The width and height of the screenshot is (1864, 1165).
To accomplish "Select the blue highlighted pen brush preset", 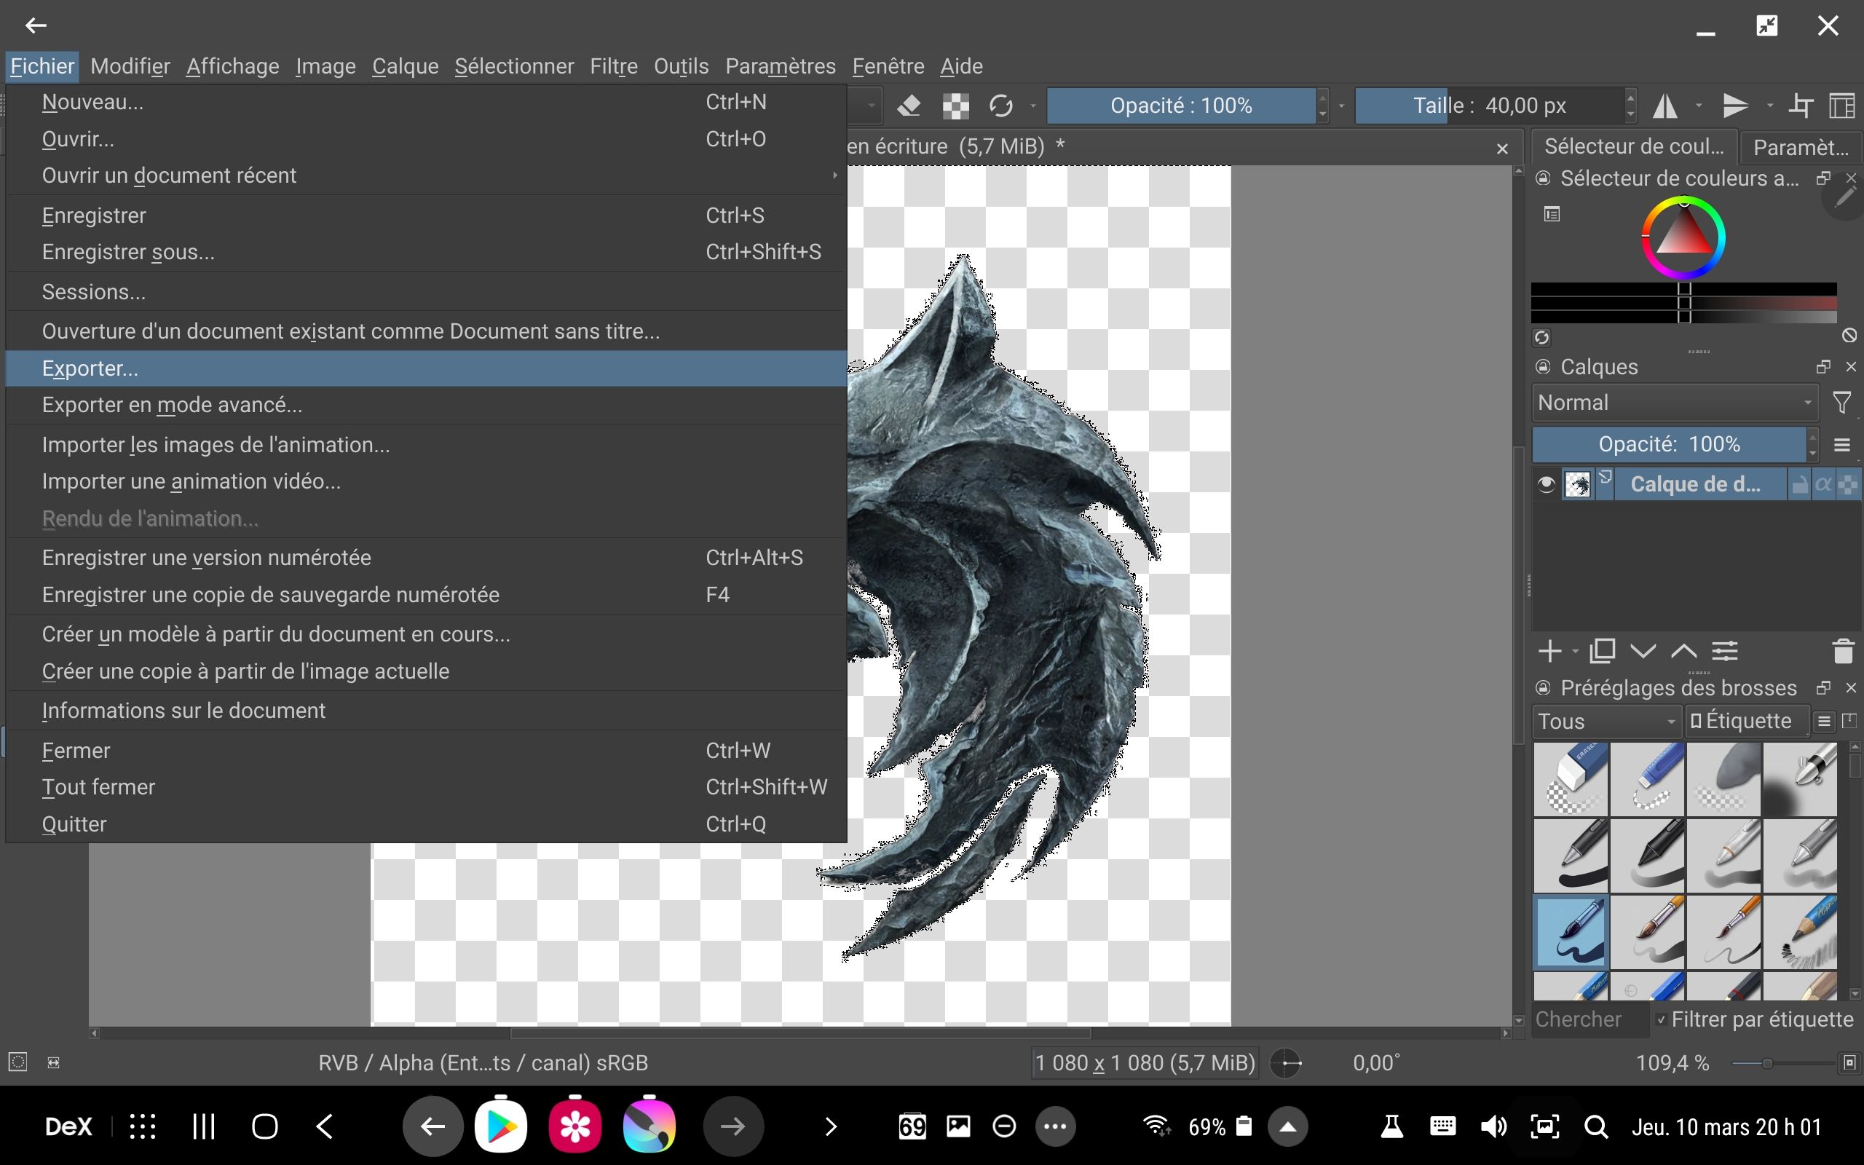I will pos(1570,933).
